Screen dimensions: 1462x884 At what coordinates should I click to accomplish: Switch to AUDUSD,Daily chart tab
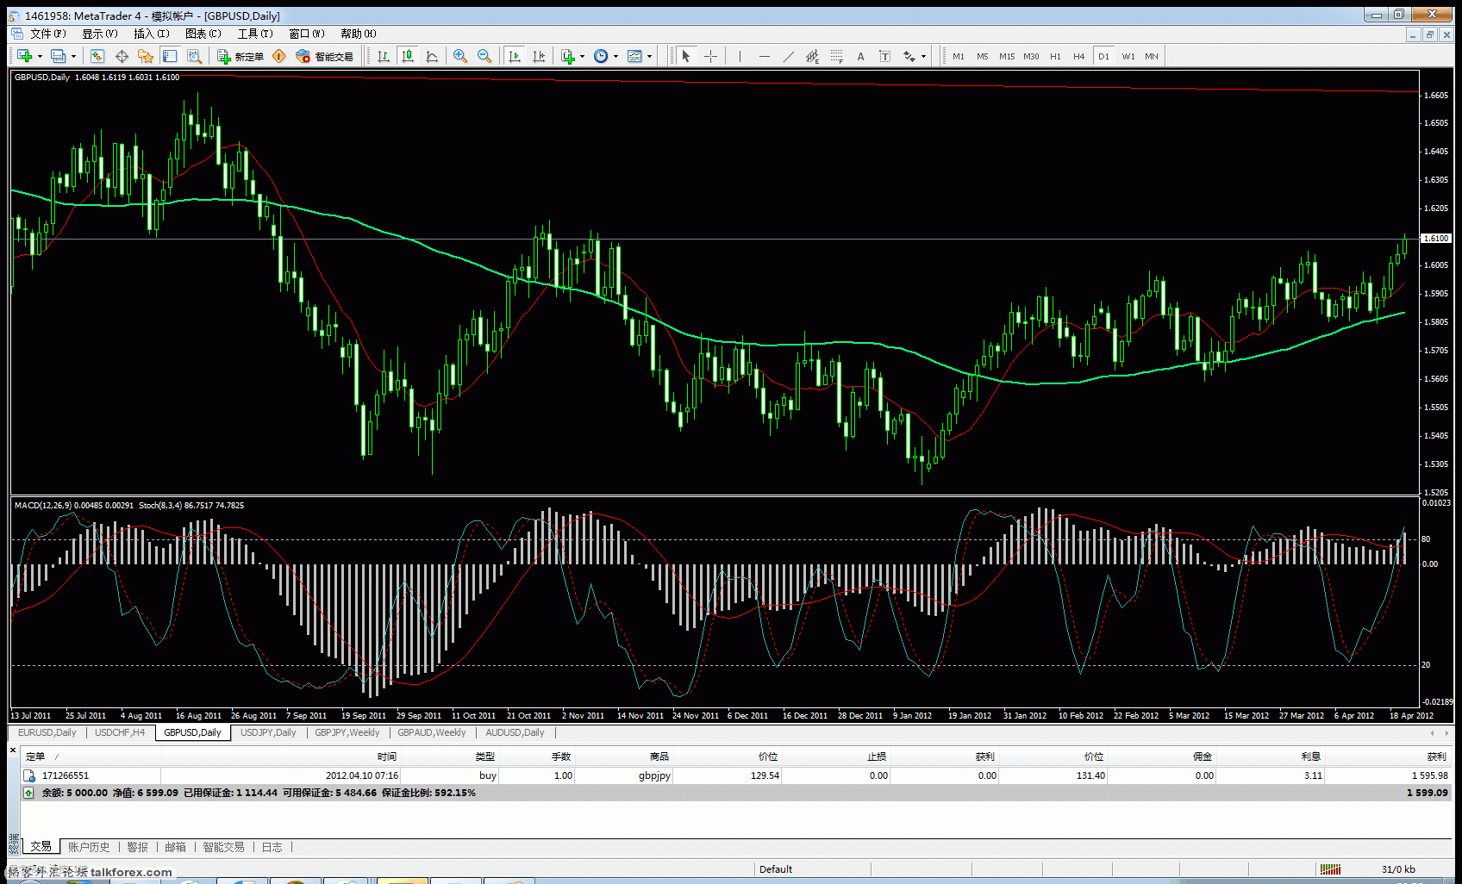tap(515, 732)
